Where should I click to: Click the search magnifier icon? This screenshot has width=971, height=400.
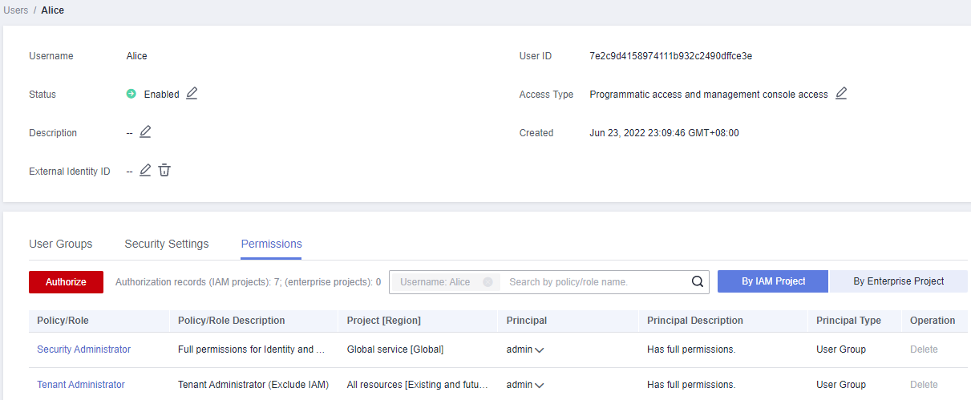pos(697,282)
